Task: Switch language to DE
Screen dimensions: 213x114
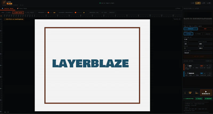Action: pos(209,3)
